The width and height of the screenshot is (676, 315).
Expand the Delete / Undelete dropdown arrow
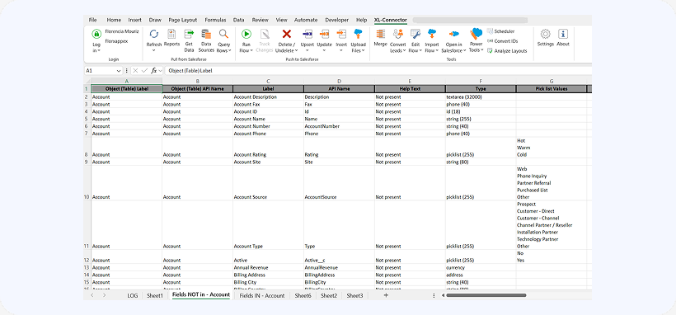pyautogui.click(x=296, y=51)
